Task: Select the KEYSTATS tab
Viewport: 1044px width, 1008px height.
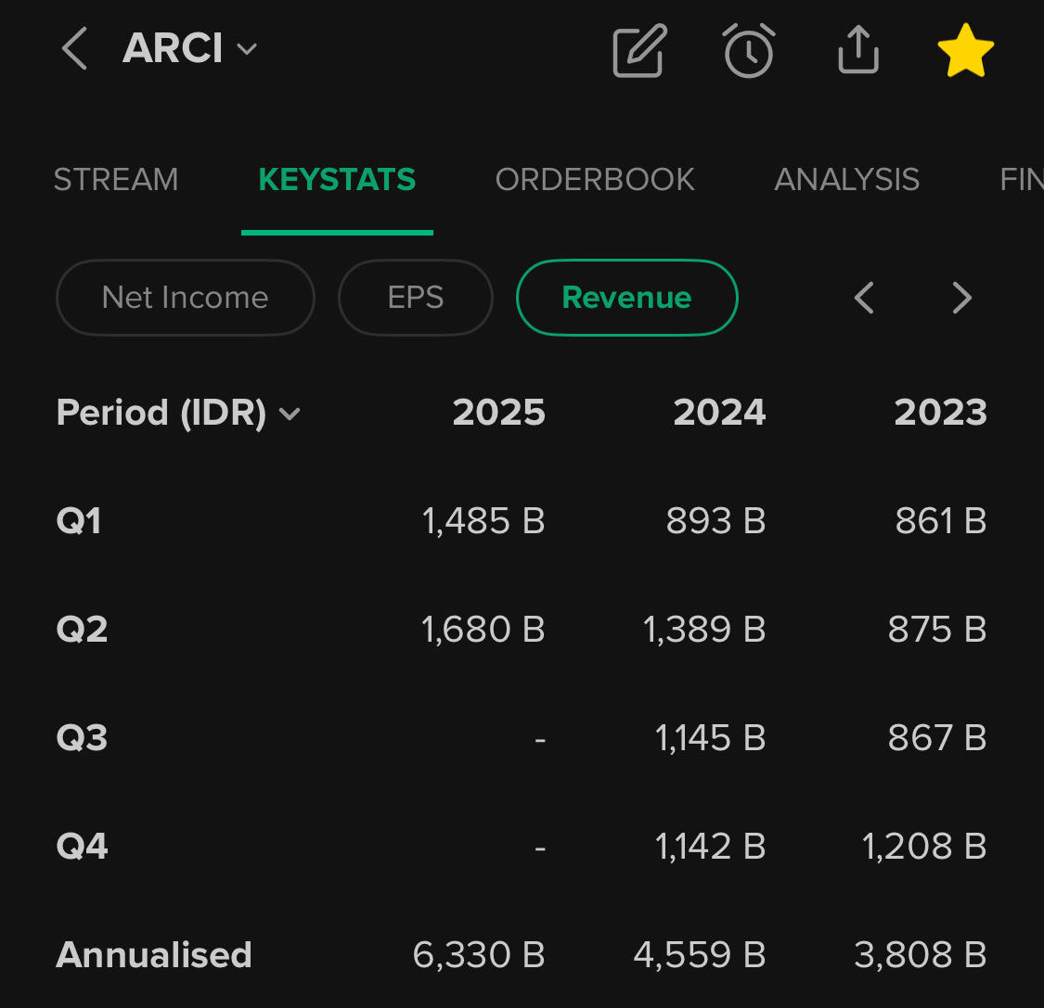Action: pos(337,179)
